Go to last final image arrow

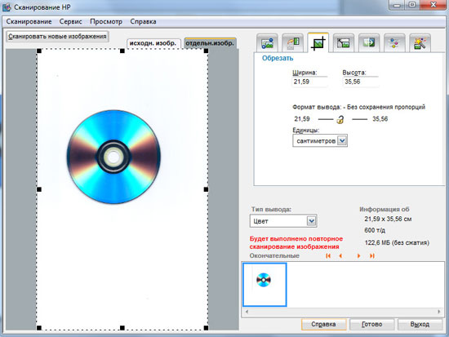[x=371, y=255]
